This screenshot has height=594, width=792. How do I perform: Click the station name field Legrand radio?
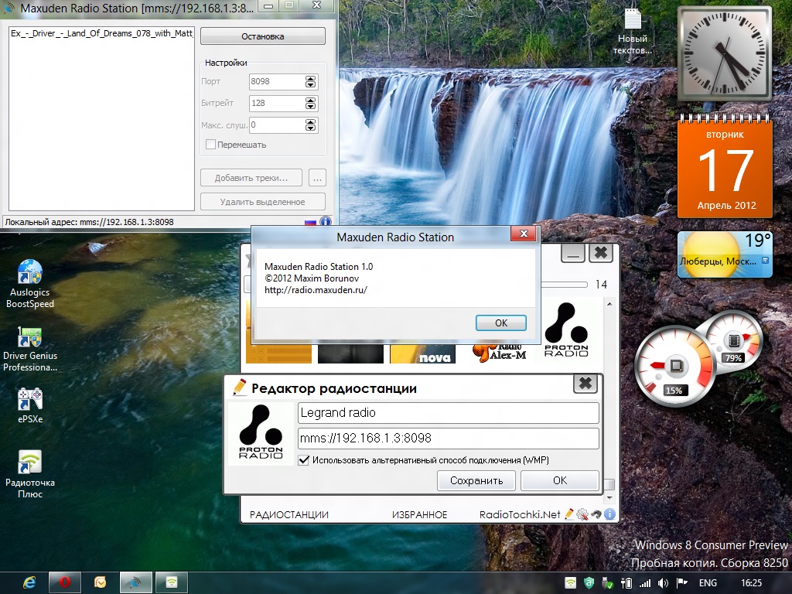coord(449,413)
